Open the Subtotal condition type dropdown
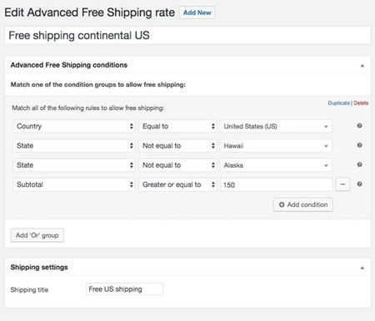This screenshot has width=375, height=321. pyautogui.click(x=74, y=184)
